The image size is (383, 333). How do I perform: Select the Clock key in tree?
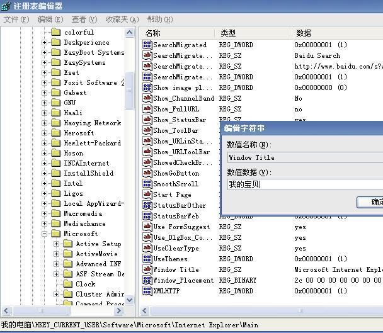coord(86,284)
